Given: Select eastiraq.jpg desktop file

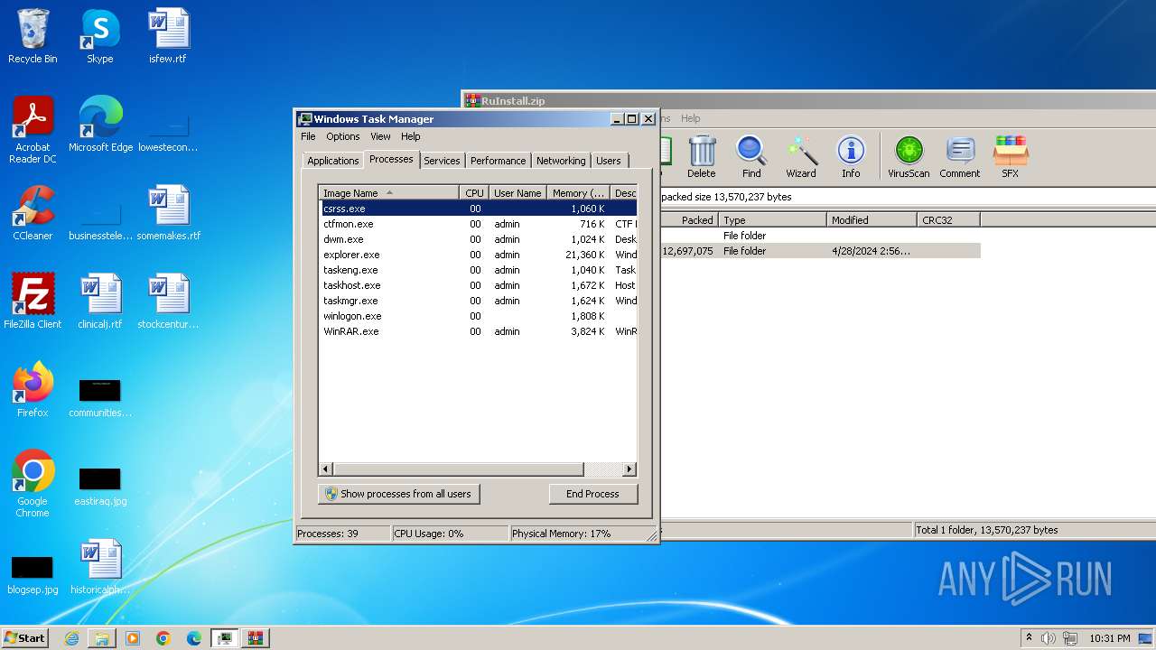Looking at the screenshot, I should coord(100,487).
